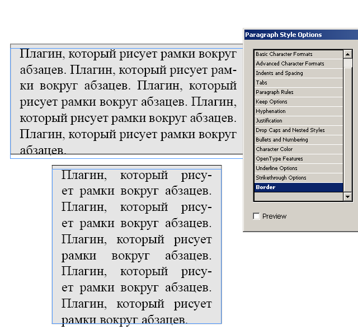Enable the Preview checkbox

(256, 216)
